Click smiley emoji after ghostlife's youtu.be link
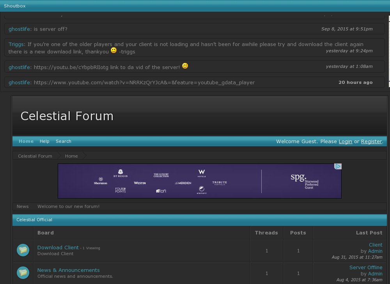Screen dimensions: 390x284 click(x=185, y=66)
